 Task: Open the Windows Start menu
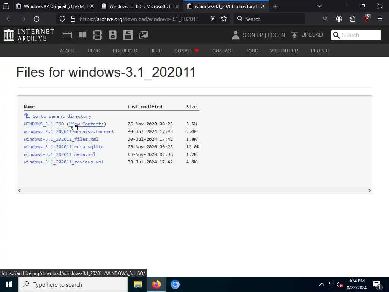pos(9,284)
